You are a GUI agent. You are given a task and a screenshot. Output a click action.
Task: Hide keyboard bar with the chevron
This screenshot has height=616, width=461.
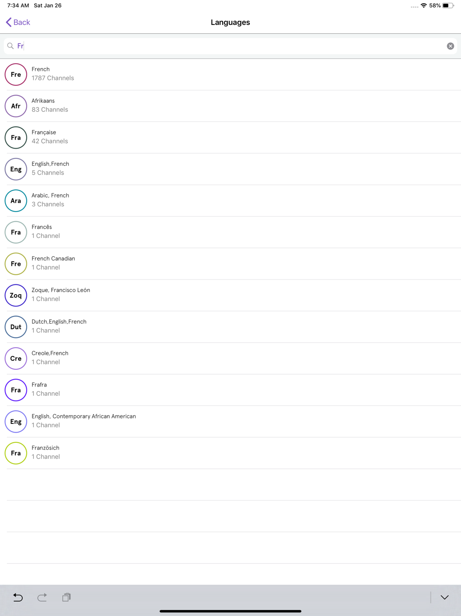point(444,597)
